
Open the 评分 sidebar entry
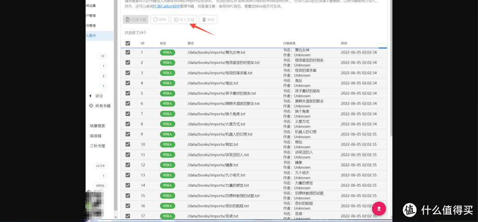(x=99, y=96)
